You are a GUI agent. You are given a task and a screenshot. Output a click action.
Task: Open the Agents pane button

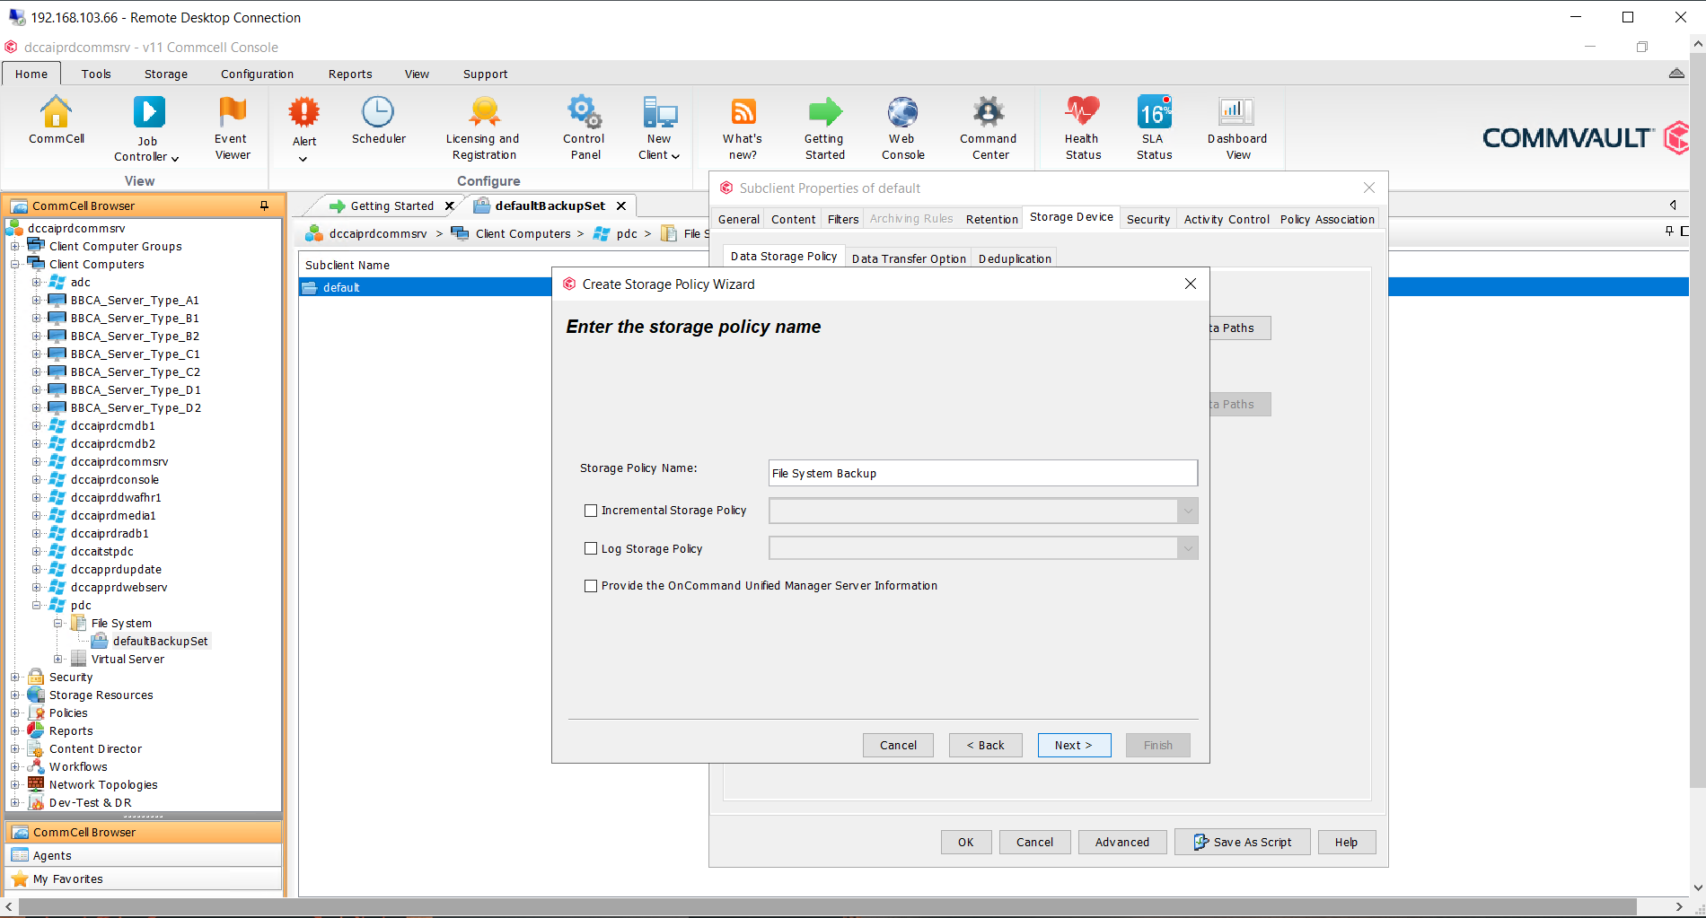tap(144, 855)
